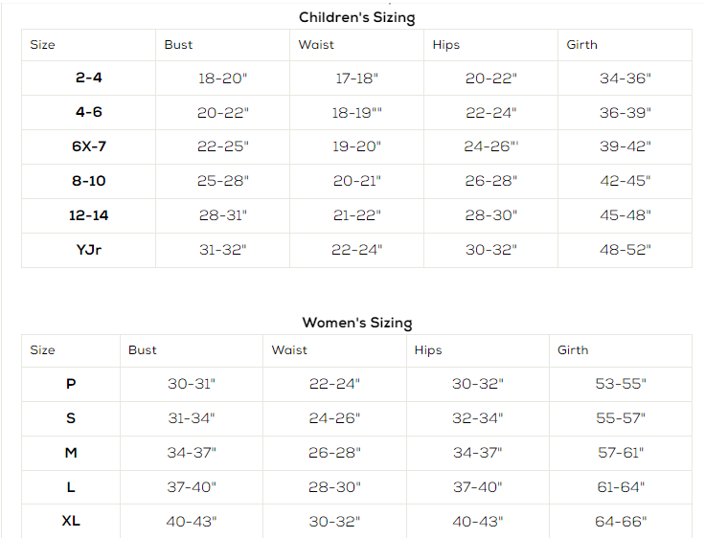This screenshot has width=705, height=538.
Task: Click the 48-52" girth value
Action: (x=625, y=250)
